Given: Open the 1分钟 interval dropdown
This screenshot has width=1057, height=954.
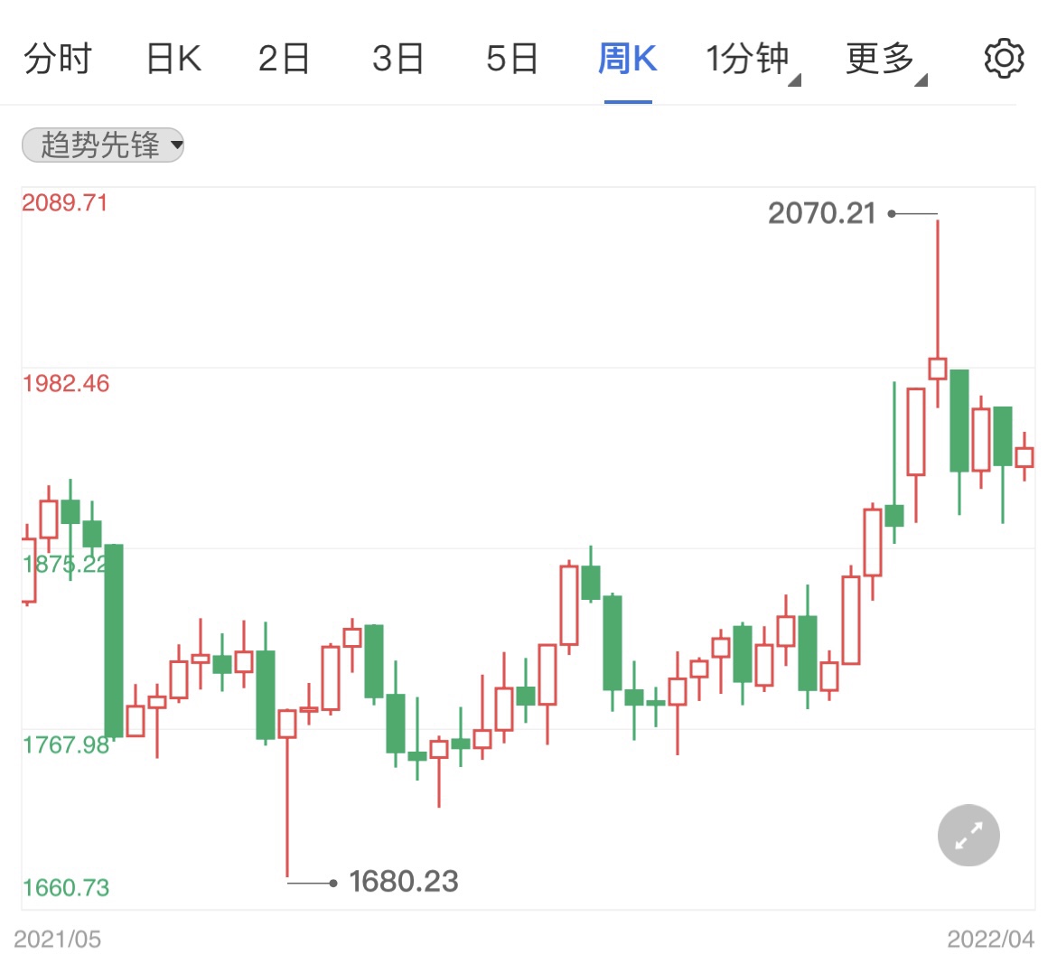Looking at the screenshot, I should click(x=753, y=60).
